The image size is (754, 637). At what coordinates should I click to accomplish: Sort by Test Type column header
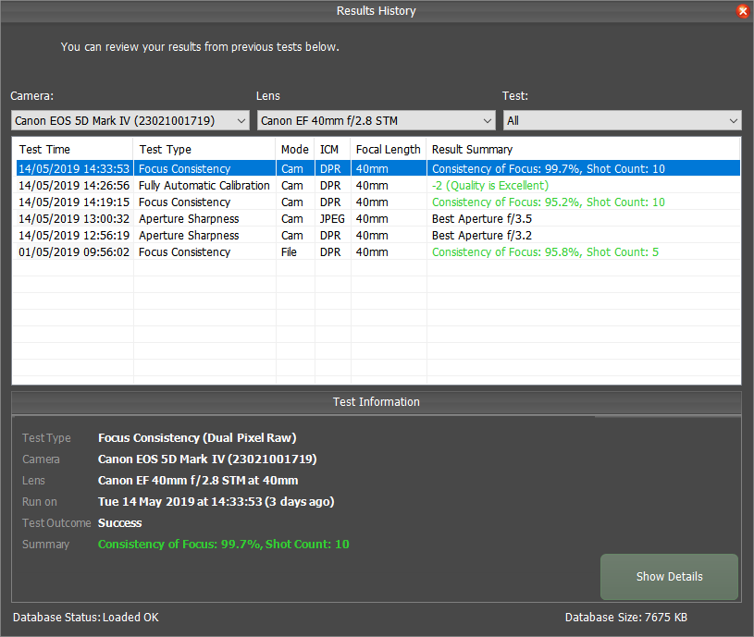coord(204,150)
